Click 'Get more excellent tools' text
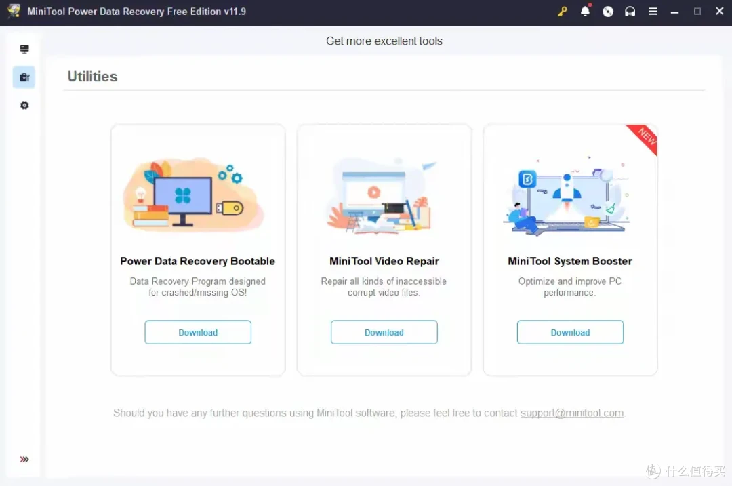Screen dimensions: 732x486 [384, 41]
